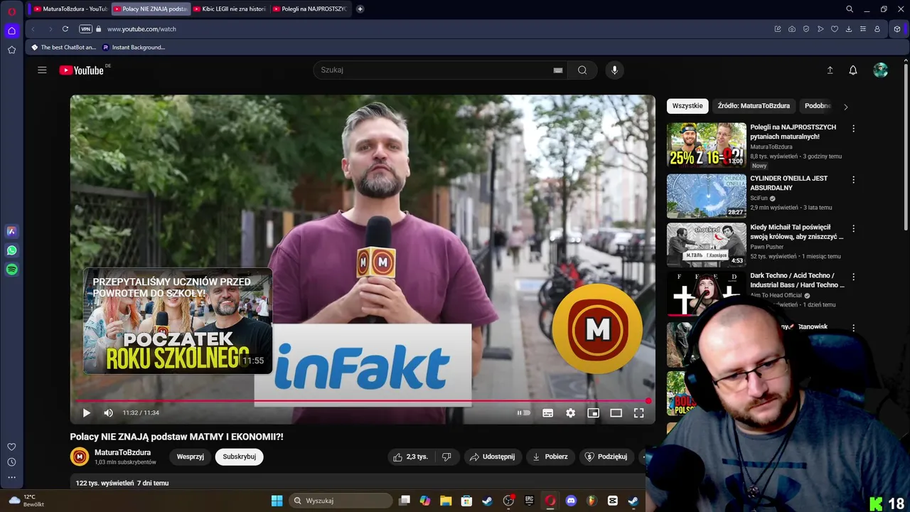910x512 pixels.
Task: Toggle autoplay switch in player
Action: [523, 412]
